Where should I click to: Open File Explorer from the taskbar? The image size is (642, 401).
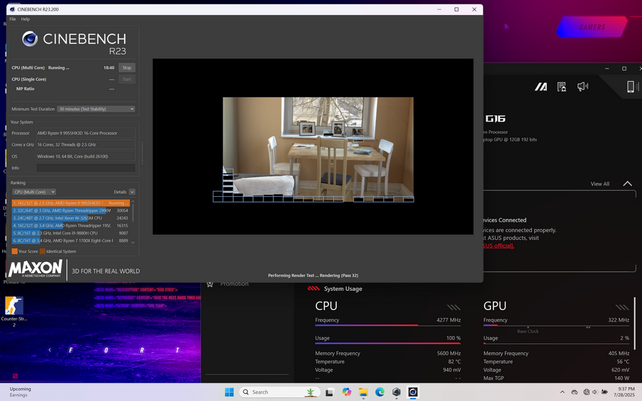pyautogui.click(x=363, y=392)
